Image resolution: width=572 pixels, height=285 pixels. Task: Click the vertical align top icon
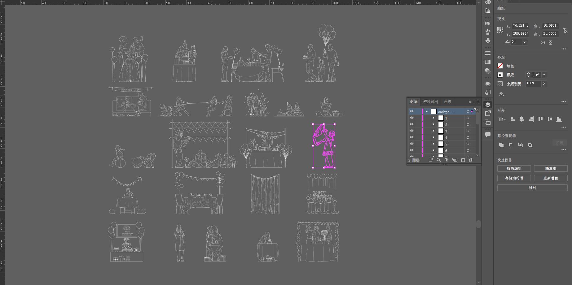click(x=540, y=119)
